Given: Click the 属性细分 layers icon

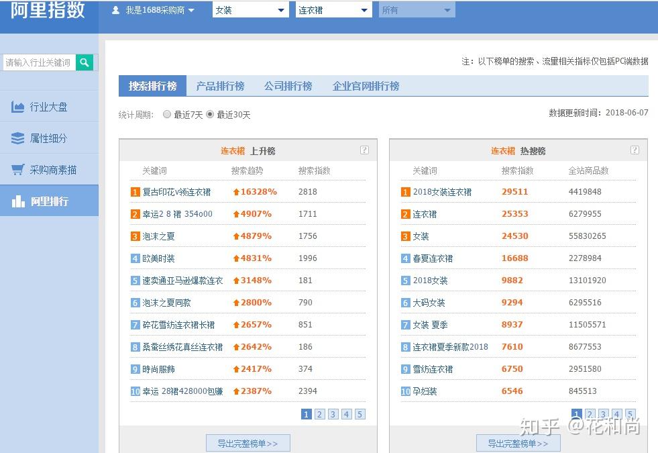Looking at the screenshot, I should pyautogui.click(x=17, y=138).
